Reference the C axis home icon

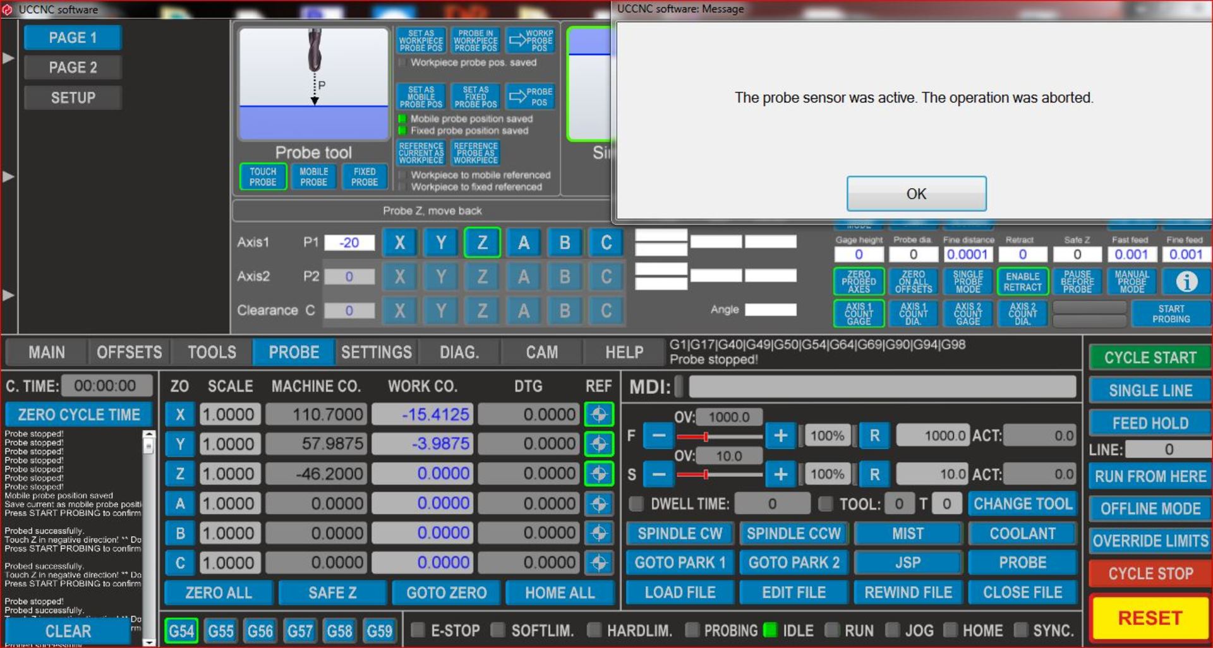tap(599, 563)
